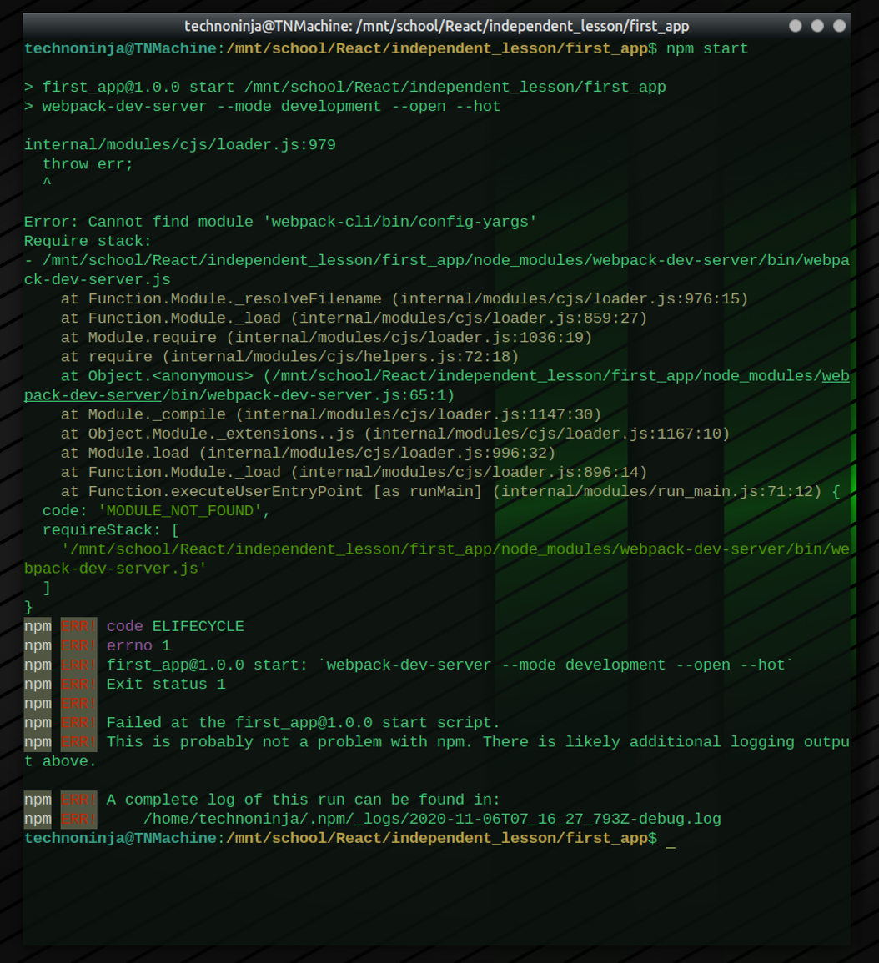Open the underlined 'pack-dev-server' path link
The image size is (879, 963).
(92, 395)
